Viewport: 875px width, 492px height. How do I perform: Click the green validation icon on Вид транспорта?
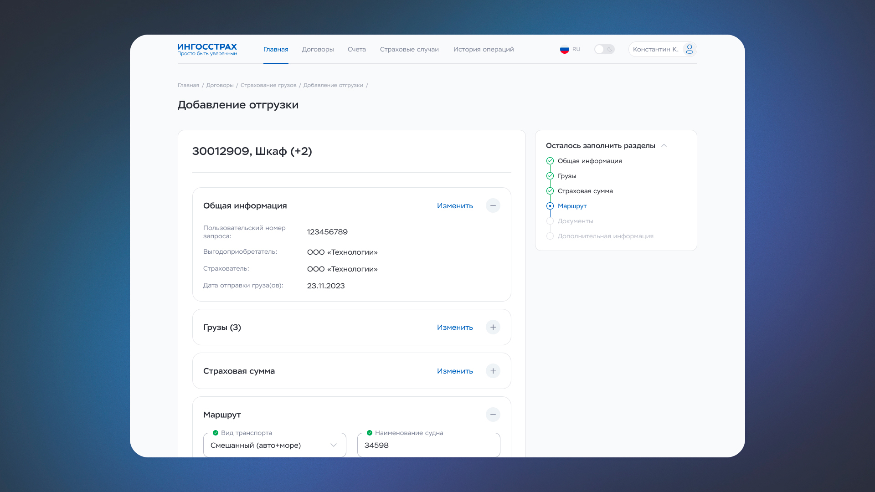click(216, 433)
